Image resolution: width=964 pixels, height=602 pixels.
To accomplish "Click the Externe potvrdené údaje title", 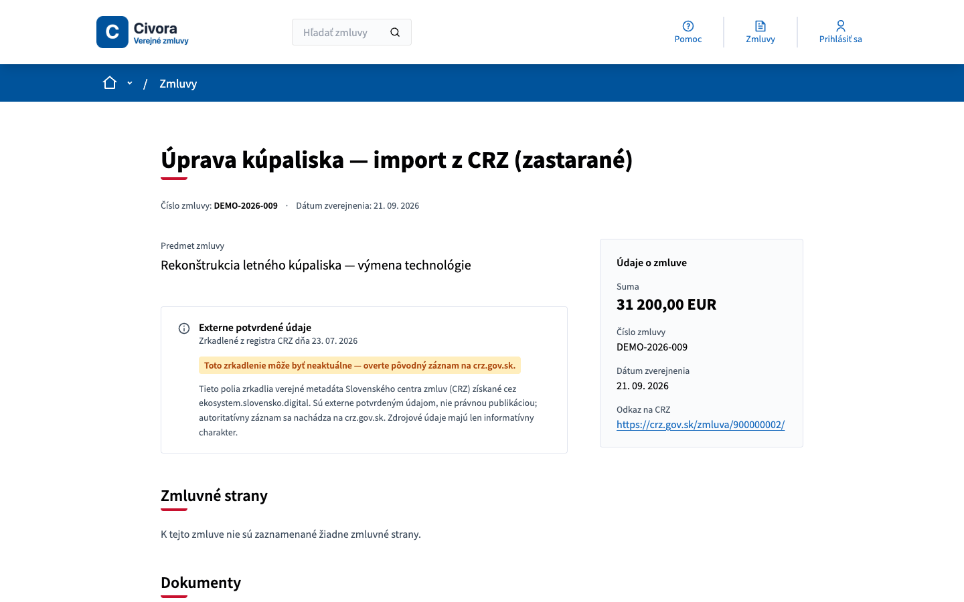I will (255, 328).
